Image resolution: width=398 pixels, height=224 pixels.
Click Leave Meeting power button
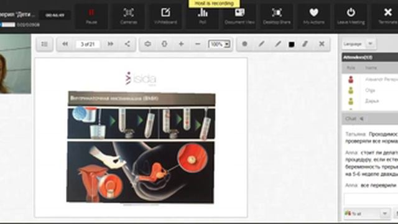351,16
